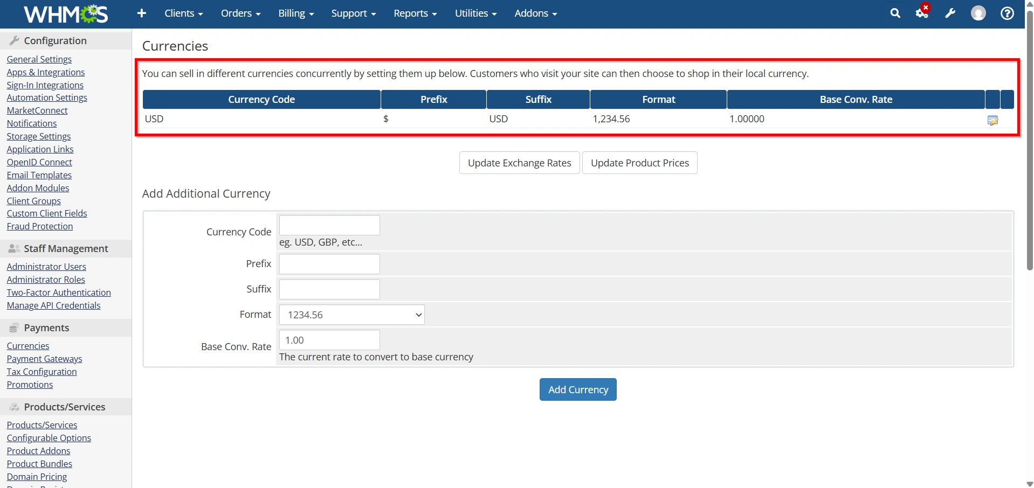Click the WHMCS logo
Viewport: 1034px width, 488px height.
pos(66,13)
